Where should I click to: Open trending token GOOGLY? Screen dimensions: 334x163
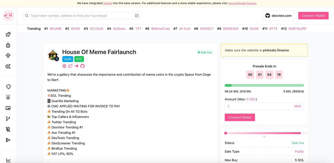point(207,29)
